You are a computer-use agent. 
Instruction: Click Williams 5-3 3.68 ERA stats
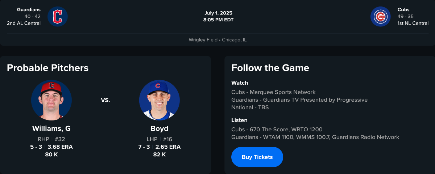51,147
